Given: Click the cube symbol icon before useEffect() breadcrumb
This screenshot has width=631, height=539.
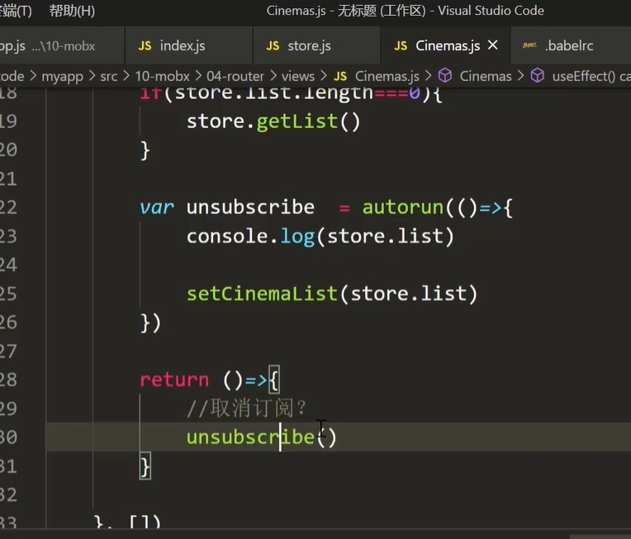Looking at the screenshot, I should 538,76.
